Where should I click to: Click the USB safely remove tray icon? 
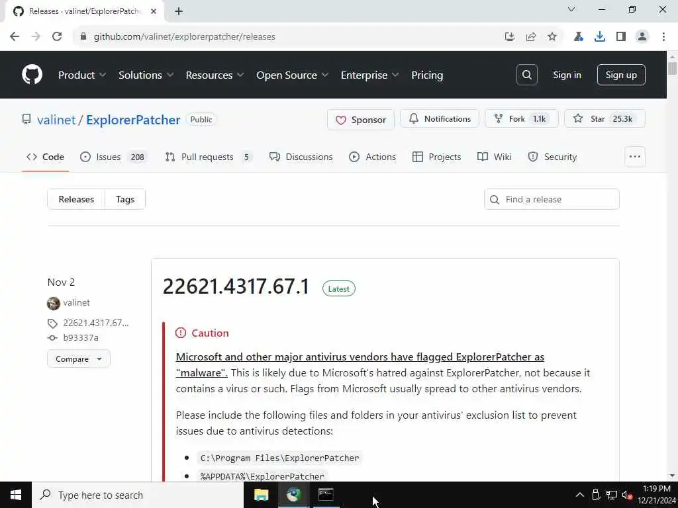[x=596, y=495]
